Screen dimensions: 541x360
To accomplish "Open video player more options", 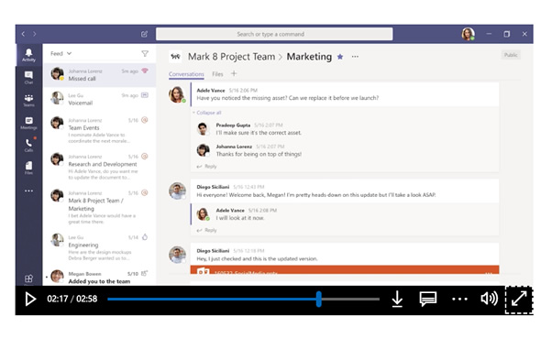I will [x=459, y=299].
